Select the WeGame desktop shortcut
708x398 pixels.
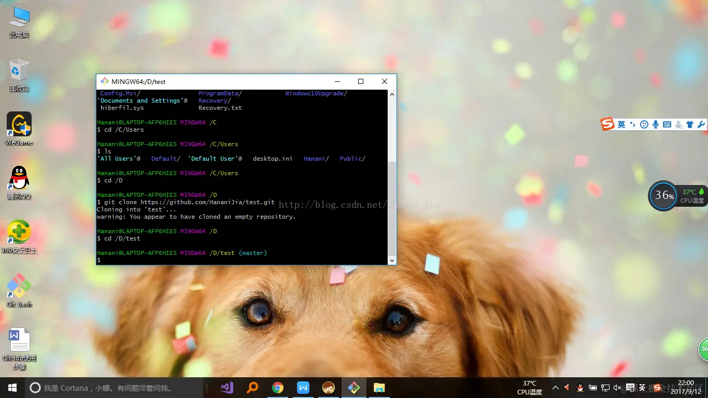click(x=19, y=129)
